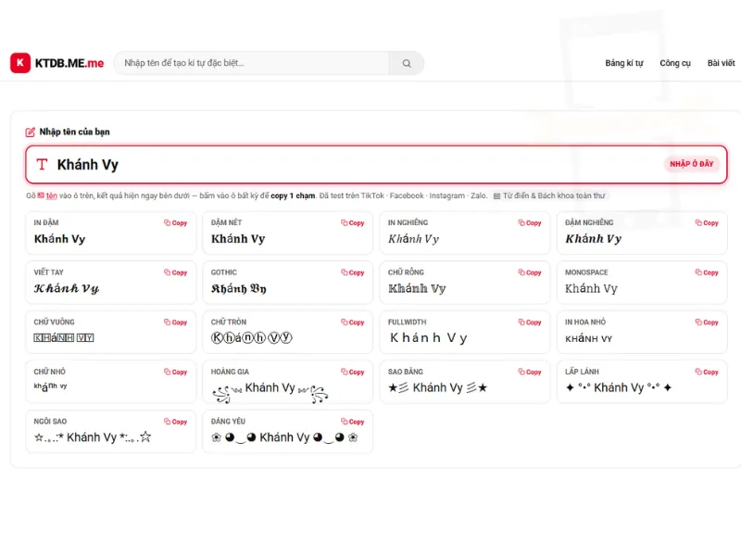Click the NHẬP Ở ĐÂY button

click(691, 164)
